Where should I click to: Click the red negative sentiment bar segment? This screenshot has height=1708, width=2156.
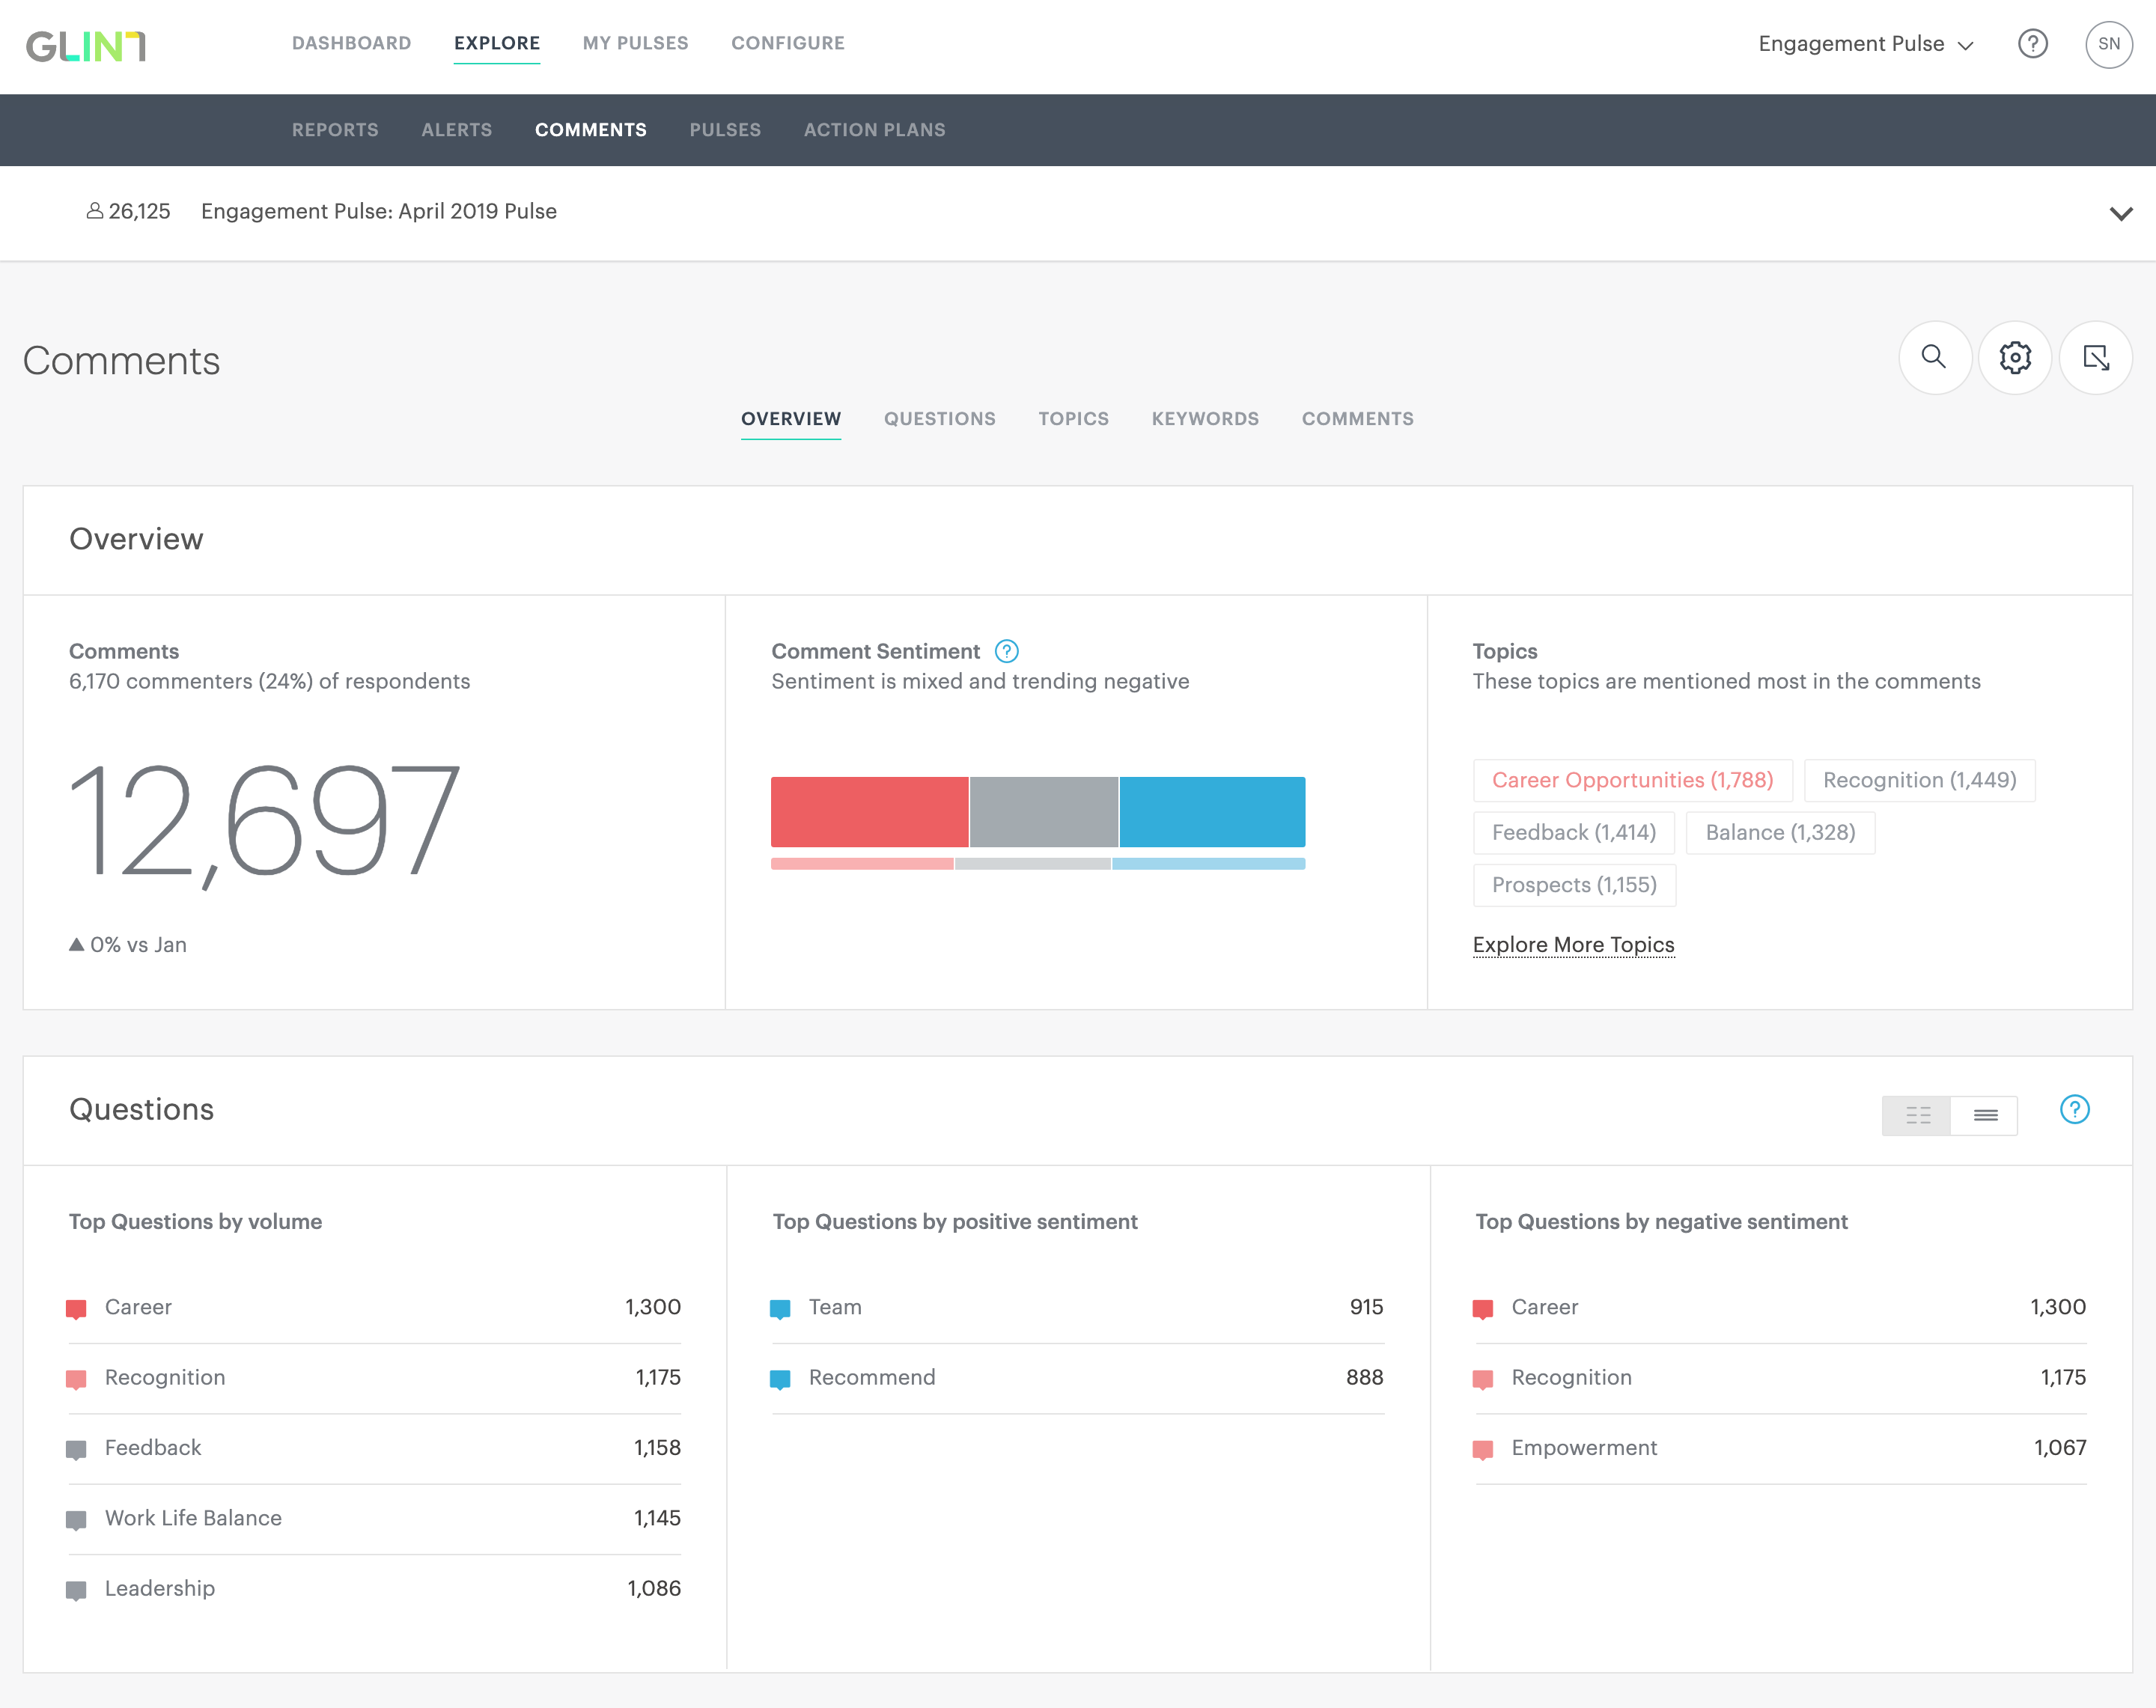click(869, 811)
